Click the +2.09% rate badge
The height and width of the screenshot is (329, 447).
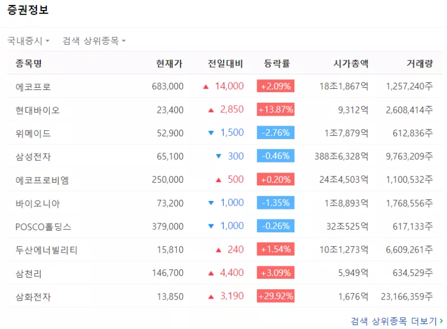pos(275,86)
